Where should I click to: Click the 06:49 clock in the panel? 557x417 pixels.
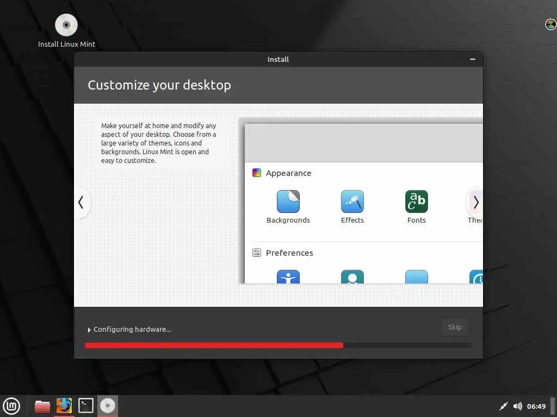pyautogui.click(x=536, y=406)
